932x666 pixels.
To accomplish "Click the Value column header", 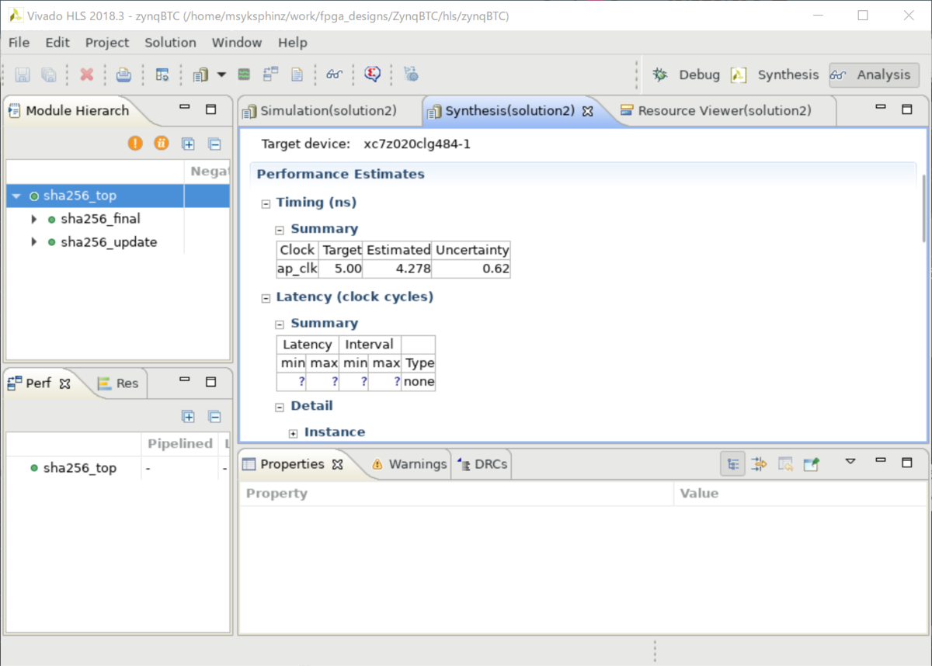I will 801,493.
